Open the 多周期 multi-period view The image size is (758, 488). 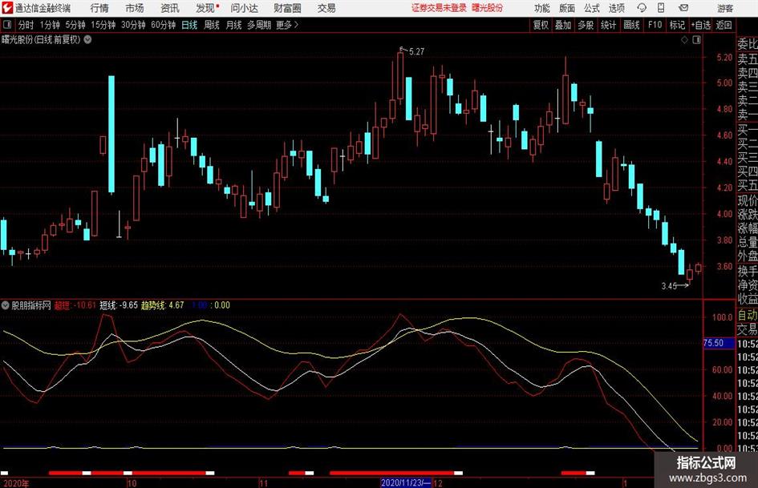click(x=258, y=25)
